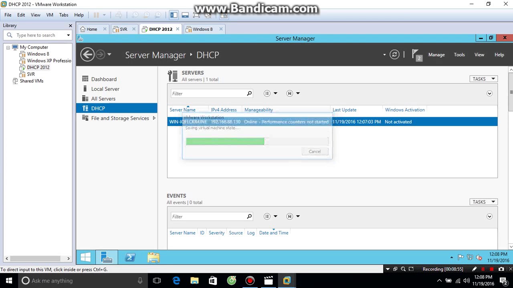513x288 pixels.
Task: Open the library search dropdown arrow
Action: pyautogui.click(x=68, y=35)
